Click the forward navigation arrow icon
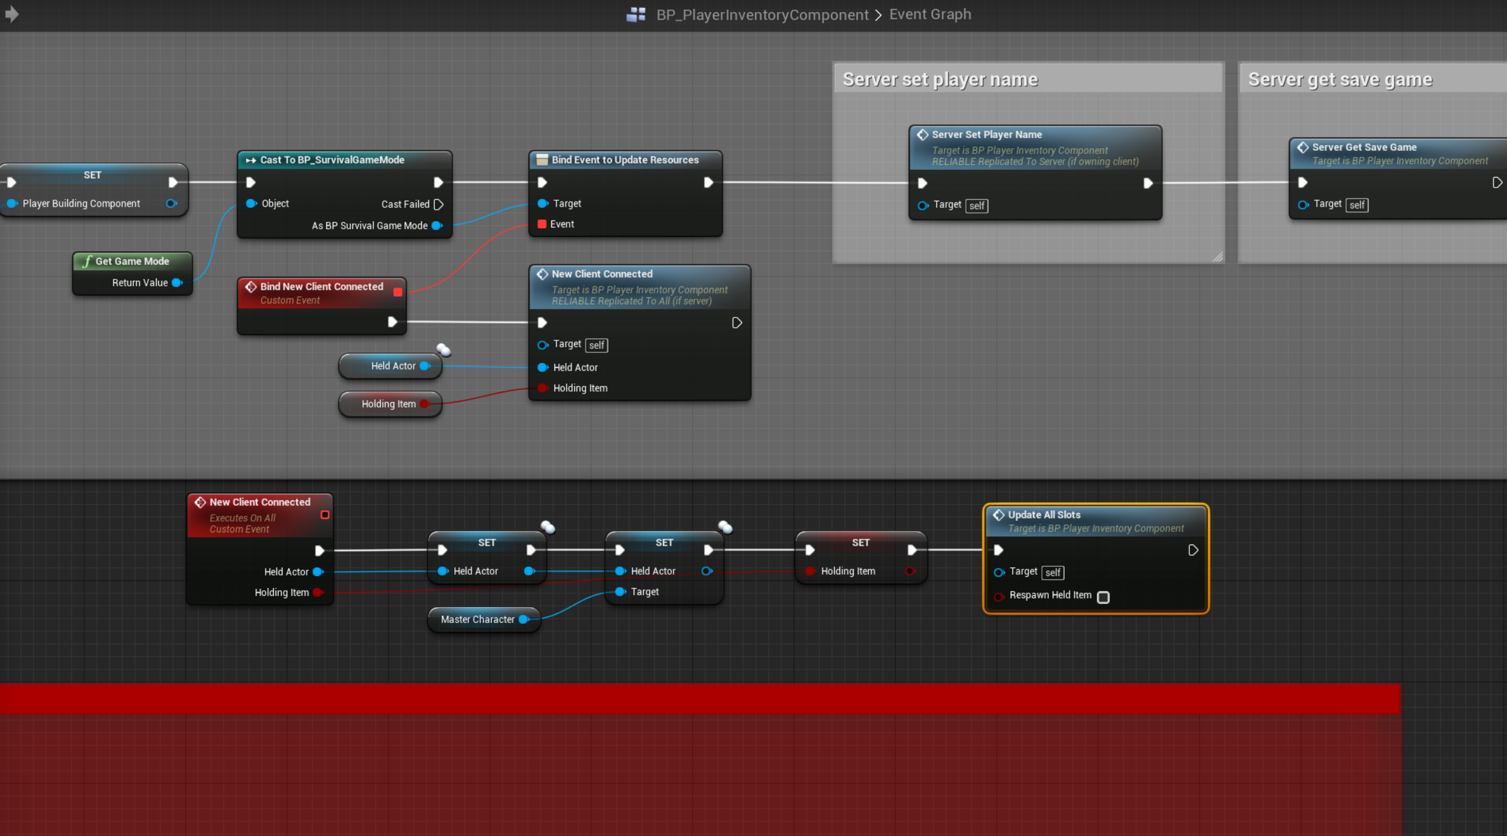1507x836 pixels. click(x=11, y=14)
